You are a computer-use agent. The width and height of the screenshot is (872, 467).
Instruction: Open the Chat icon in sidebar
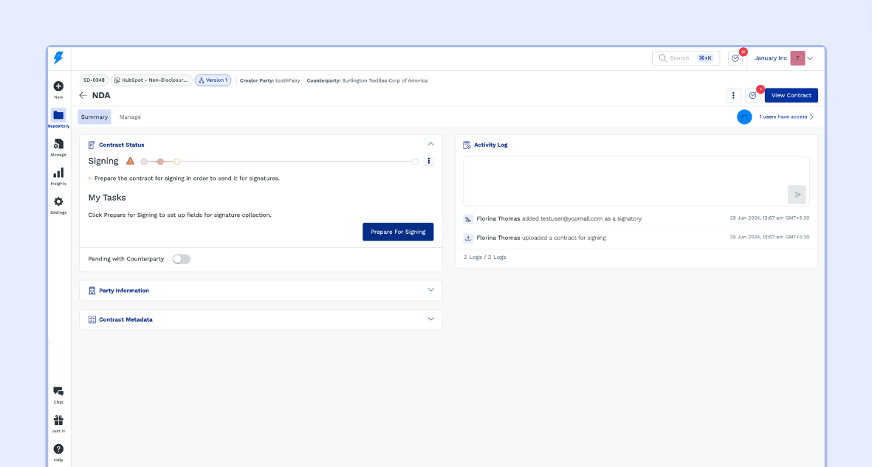click(58, 392)
